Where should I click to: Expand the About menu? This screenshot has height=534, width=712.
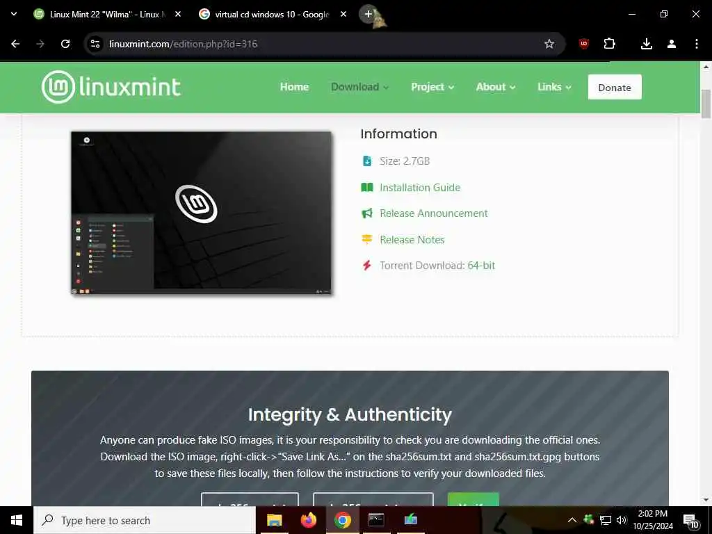(x=495, y=87)
